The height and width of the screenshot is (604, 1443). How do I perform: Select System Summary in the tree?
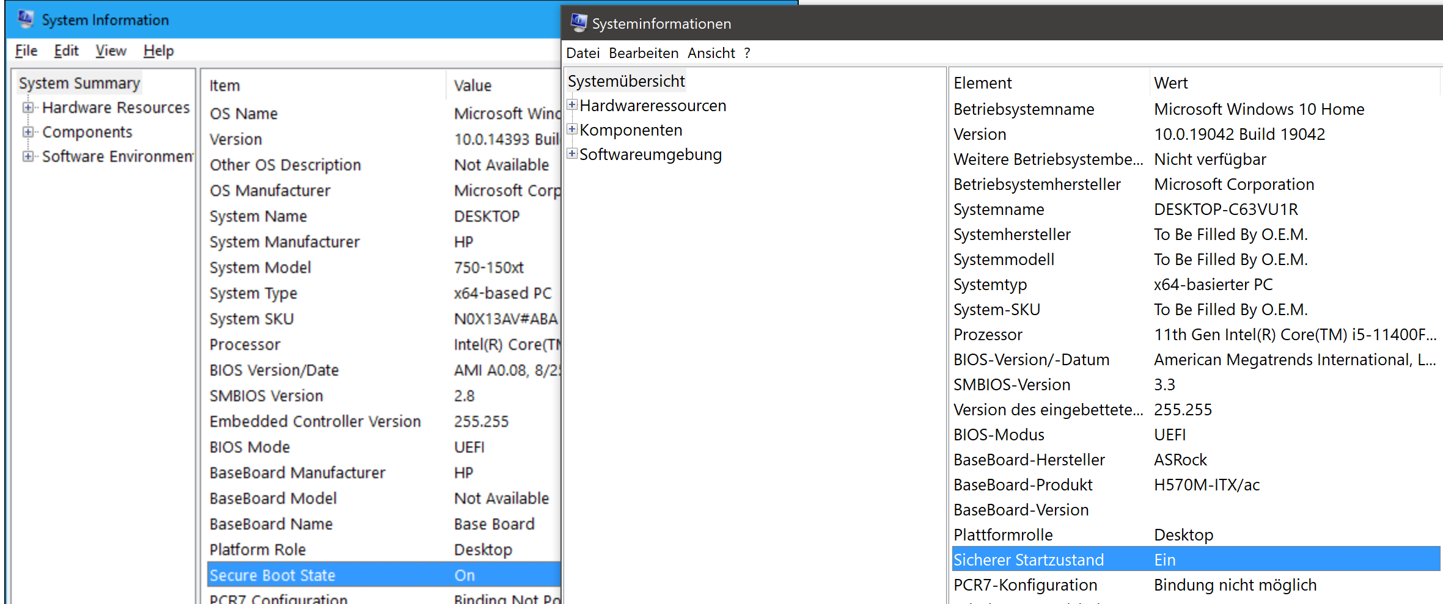[79, 83]
